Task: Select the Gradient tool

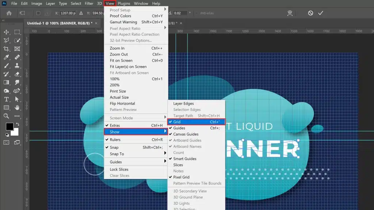Action: pos(7,82)
